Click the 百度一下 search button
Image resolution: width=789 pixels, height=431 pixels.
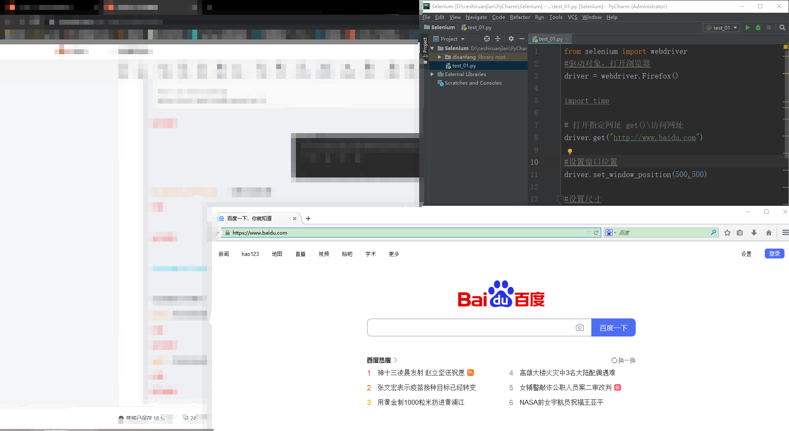[613, 327]
